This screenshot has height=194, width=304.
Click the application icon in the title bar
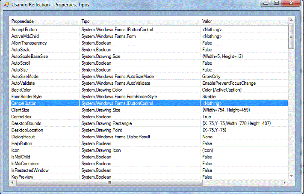[x=6, y=5]
